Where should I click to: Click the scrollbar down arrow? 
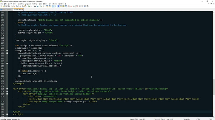coord(214,116)
